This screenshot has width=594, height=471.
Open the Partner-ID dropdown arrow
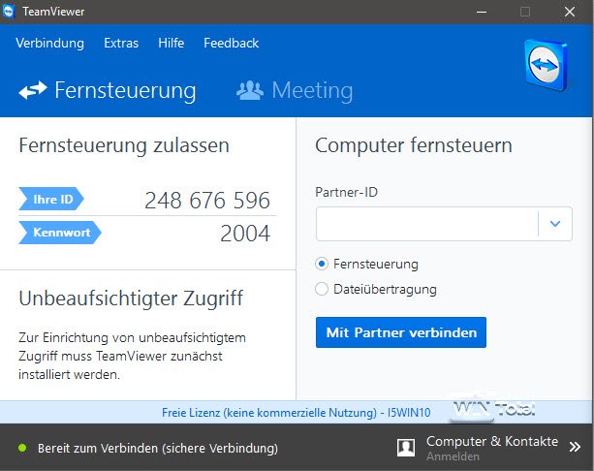pos(555,224)
